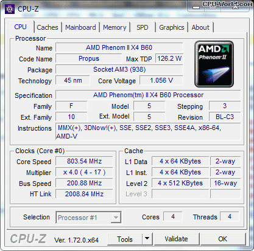Switch to the Caches tab
Screen dimensions: 254x251
click(48, 27)
